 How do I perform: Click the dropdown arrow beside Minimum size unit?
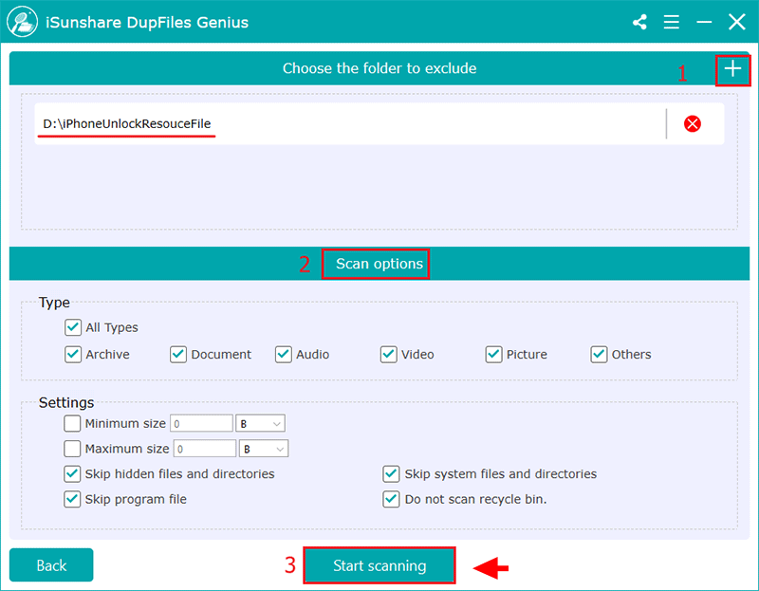(275, 423)
